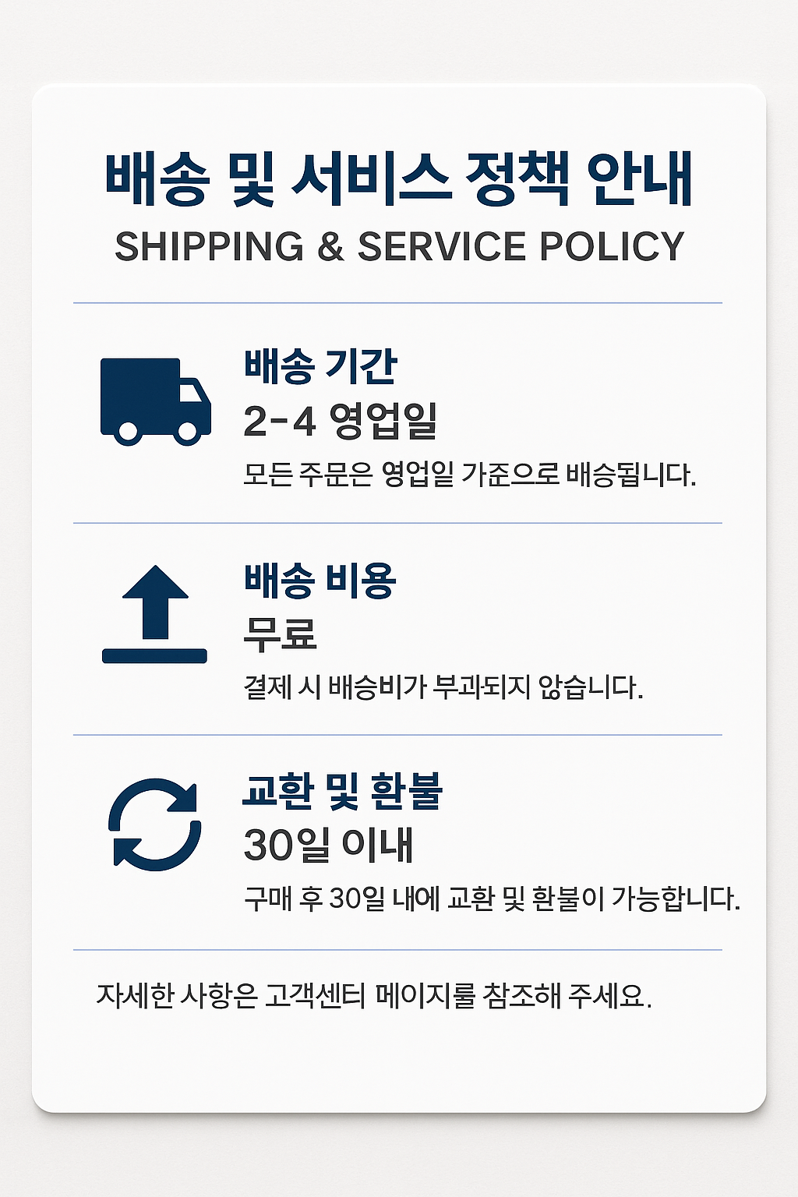
Task: Open the 배송 기간 section heading
Action: point(320,366)
